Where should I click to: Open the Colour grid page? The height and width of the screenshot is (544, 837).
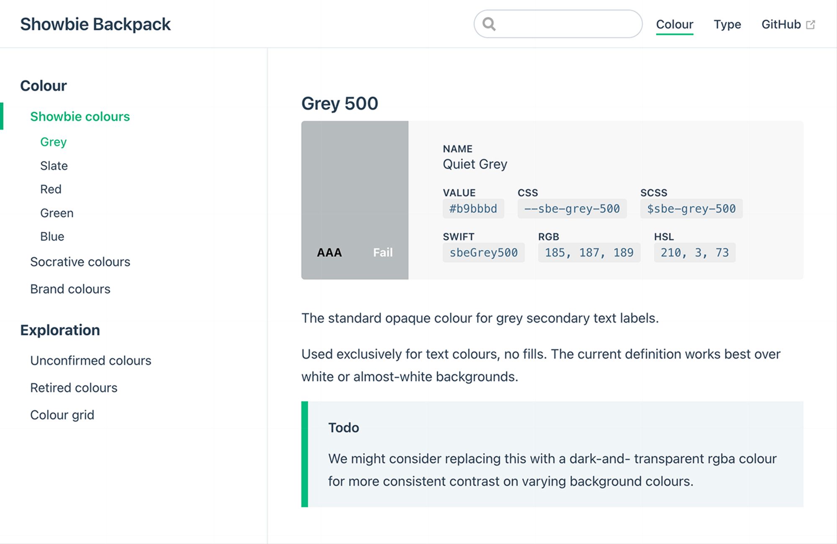pyautogui.click(x=62, y=415)
